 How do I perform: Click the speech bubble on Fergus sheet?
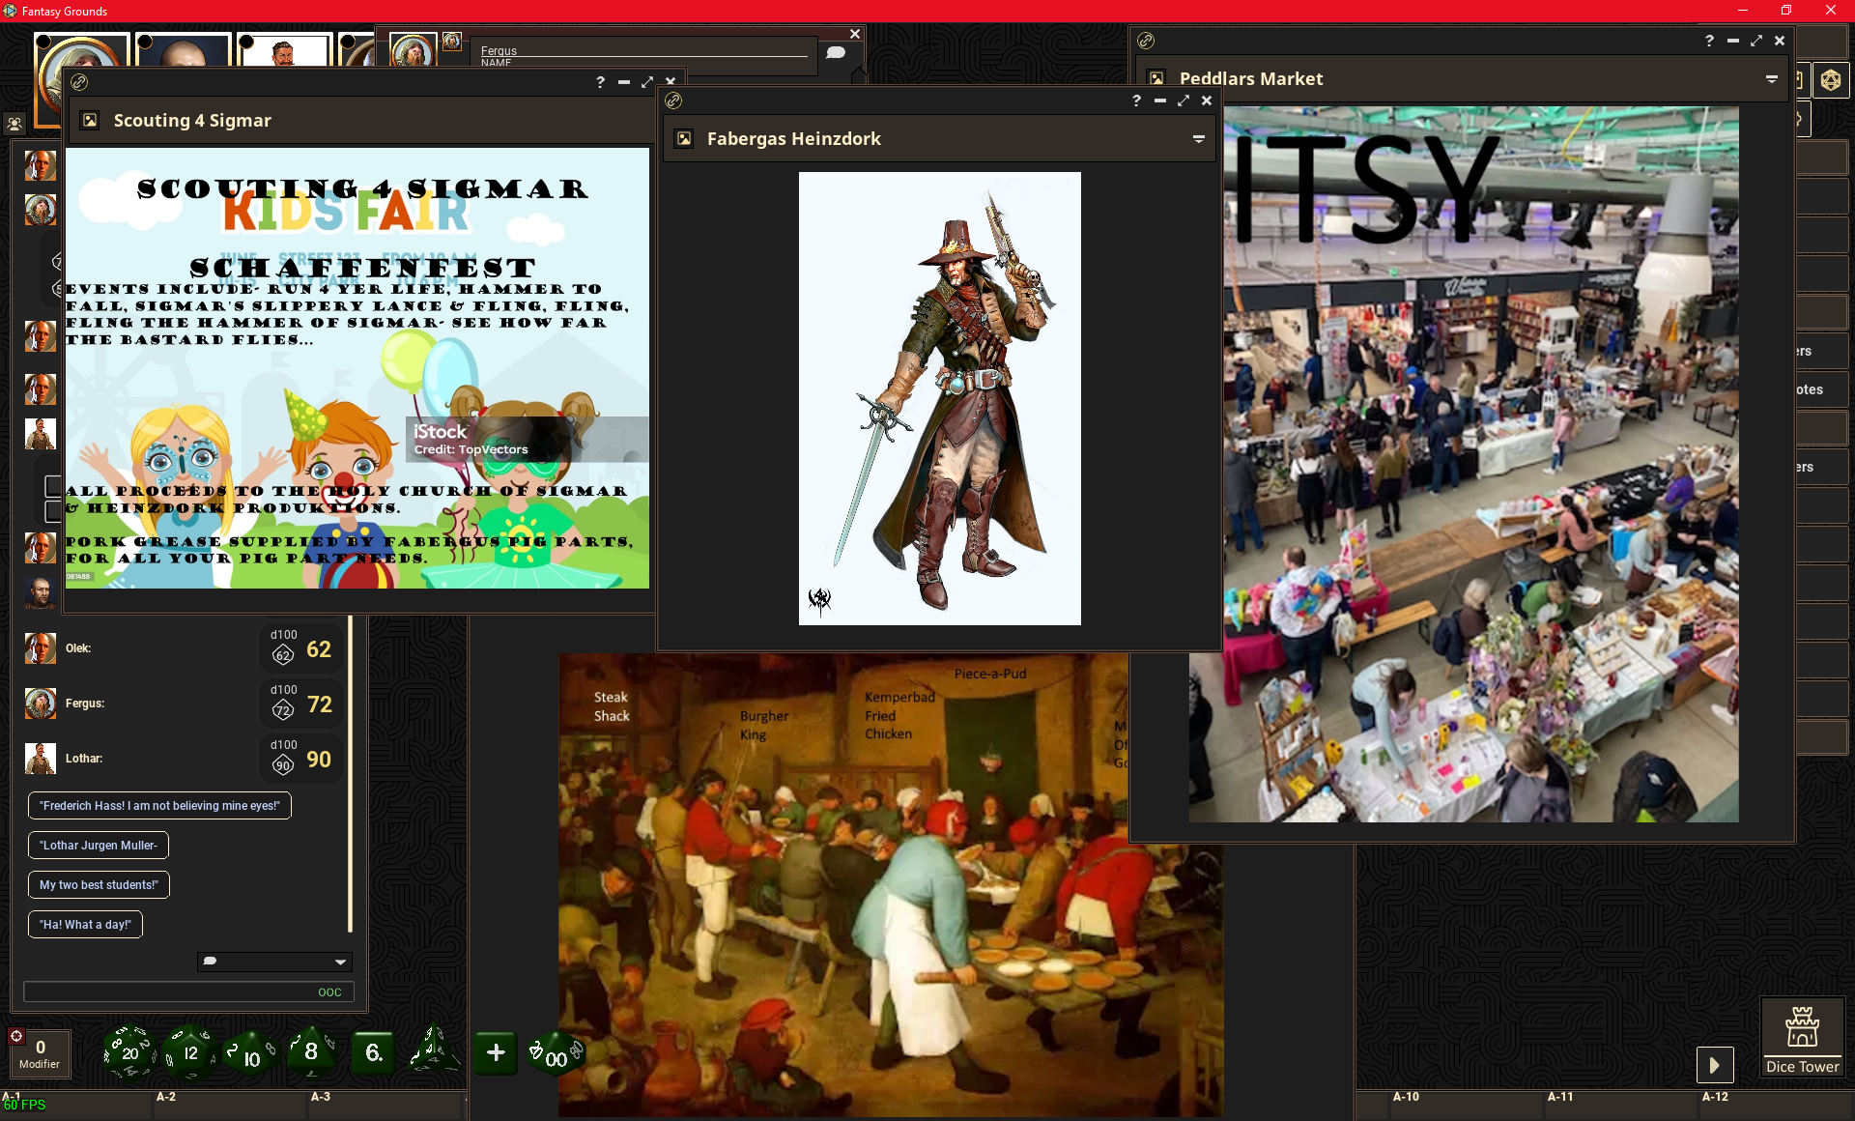(836, 53)
